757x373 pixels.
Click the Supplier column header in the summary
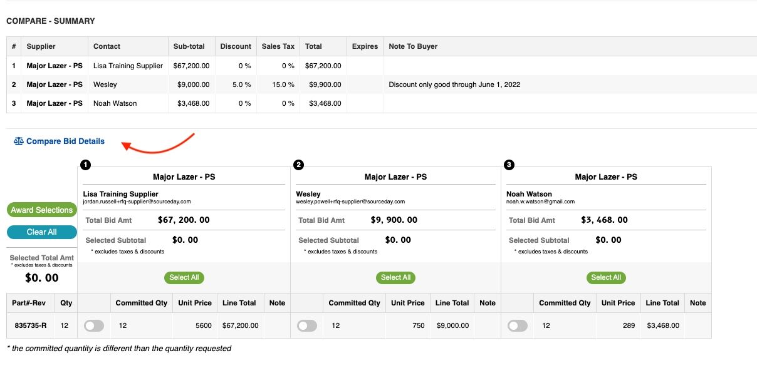coord(41,46)
